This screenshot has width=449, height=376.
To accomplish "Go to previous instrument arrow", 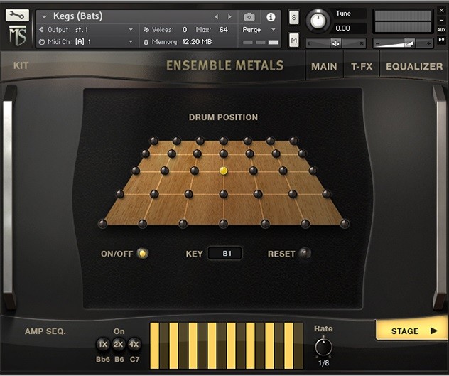I will coord(217,17).
